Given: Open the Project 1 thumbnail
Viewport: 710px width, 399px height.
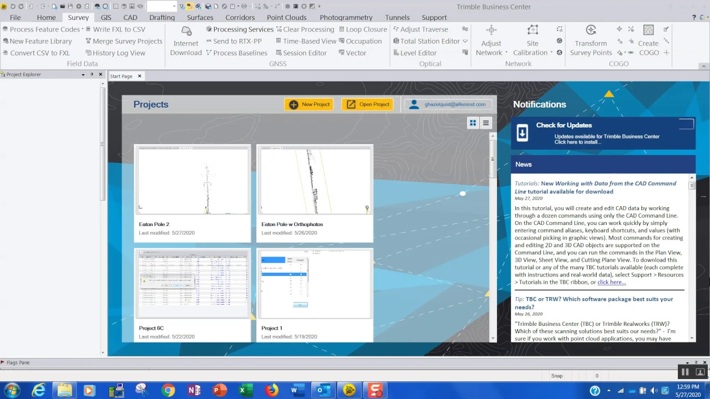Looking at the screenshot, I should point(315,284).
